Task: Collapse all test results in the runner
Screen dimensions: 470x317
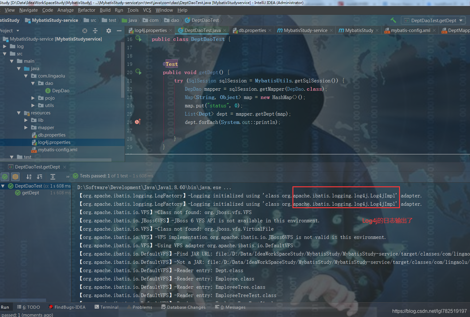Action: (x=52, y=176)
